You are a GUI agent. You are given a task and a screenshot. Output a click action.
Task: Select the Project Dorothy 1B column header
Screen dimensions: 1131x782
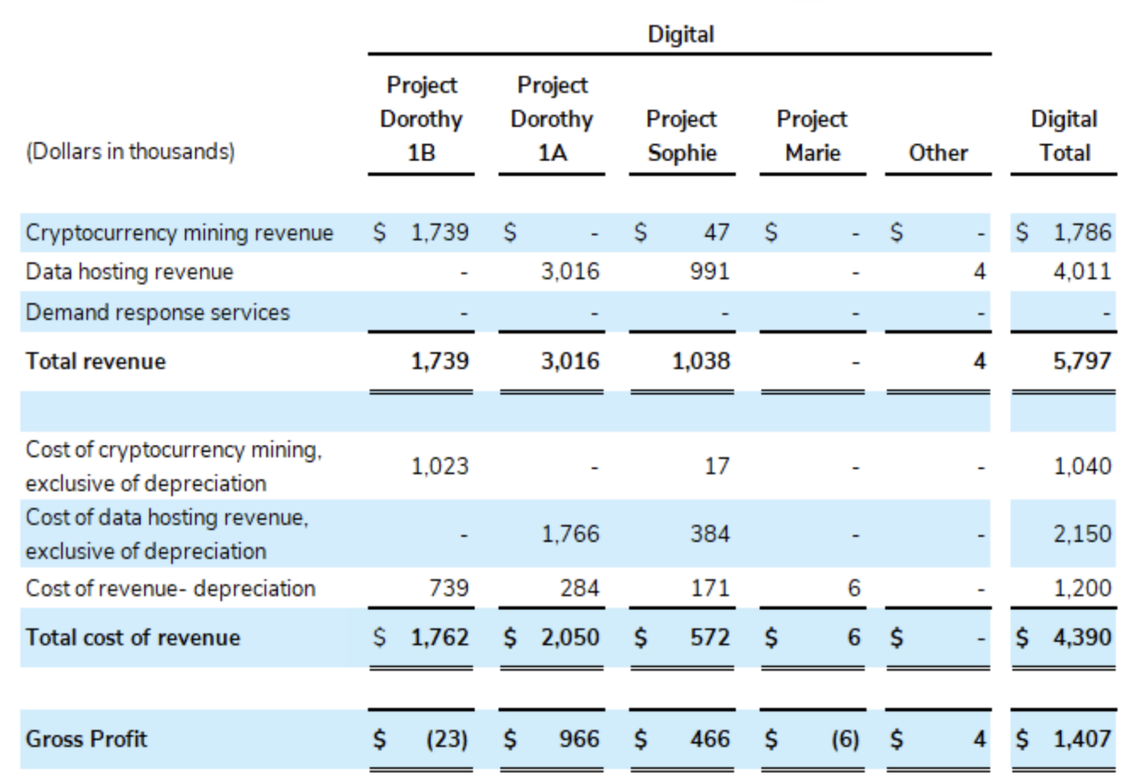click(421, 119)
